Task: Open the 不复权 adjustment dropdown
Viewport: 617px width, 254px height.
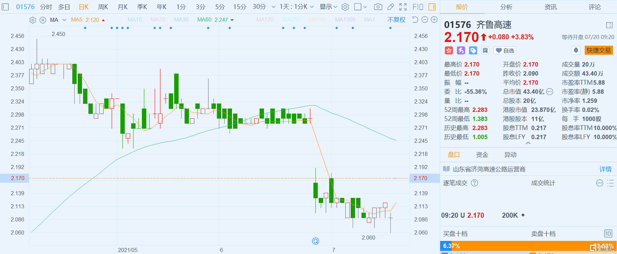Action: (396, 20)
